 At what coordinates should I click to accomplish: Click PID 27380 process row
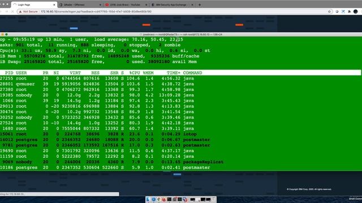click(97, 89)
